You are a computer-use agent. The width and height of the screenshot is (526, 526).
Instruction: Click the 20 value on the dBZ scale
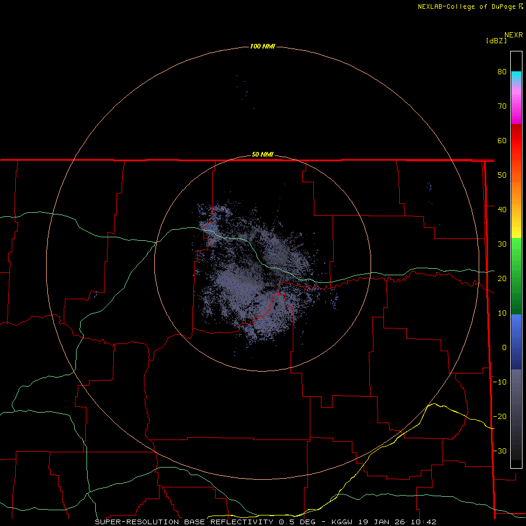pos(502,279)
